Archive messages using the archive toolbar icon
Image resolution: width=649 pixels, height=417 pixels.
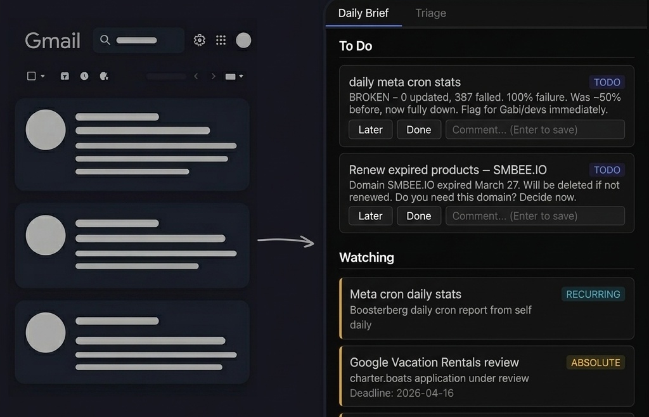click(x=64, y=75)
